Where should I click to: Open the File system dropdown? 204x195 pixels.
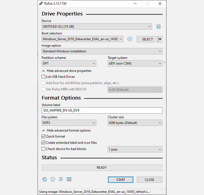click(x=69, y=123)
